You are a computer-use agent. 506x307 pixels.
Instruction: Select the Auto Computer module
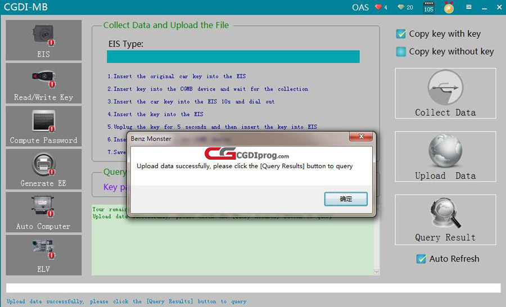coord(43,212)
